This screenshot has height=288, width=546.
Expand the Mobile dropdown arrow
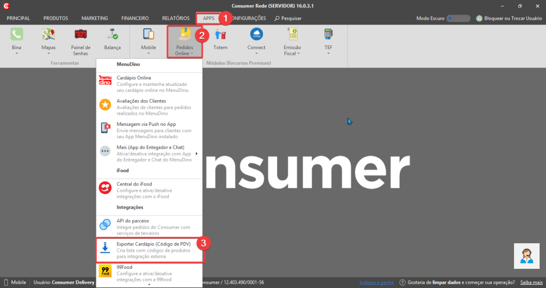(148, 53)
